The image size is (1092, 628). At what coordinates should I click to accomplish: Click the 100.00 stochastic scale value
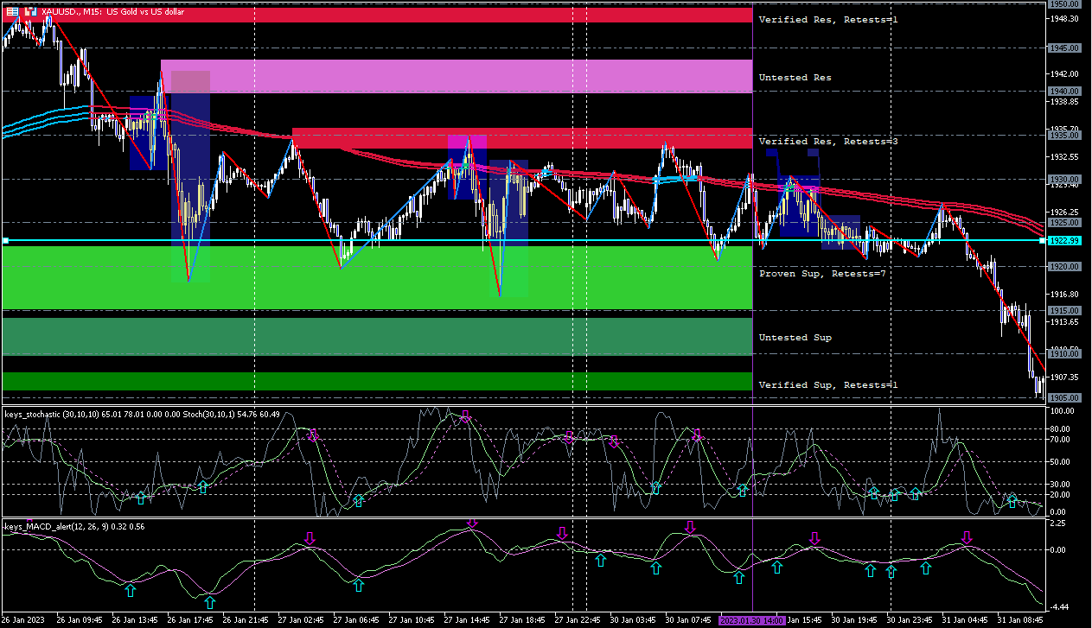[1063, 411]
